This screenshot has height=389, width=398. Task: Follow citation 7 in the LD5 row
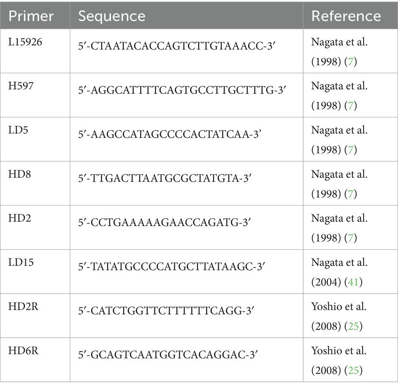[x=350, y=150]
